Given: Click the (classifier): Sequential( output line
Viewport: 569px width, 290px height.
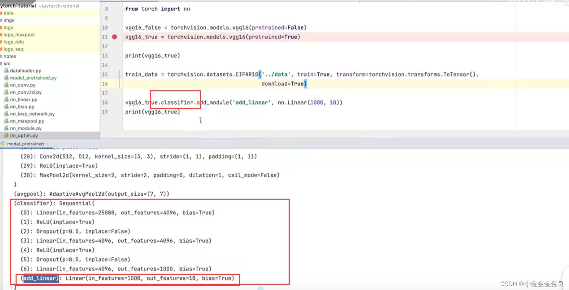Looking at the screenshot, I should tap(54, 203).
